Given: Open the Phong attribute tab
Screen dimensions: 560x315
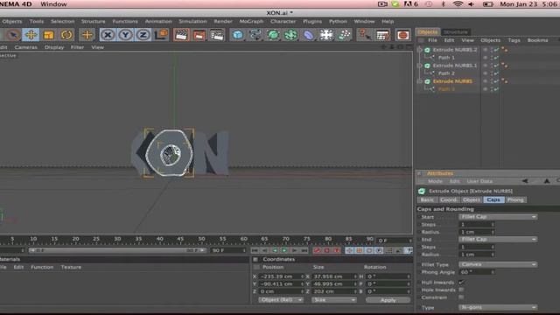Looking at the screenshot, I should [515, 200].
